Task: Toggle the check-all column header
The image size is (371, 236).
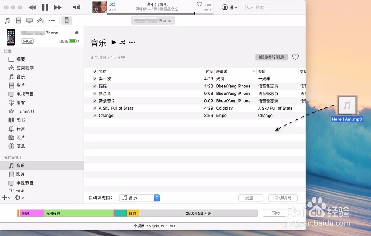Action: pos(95,72)
